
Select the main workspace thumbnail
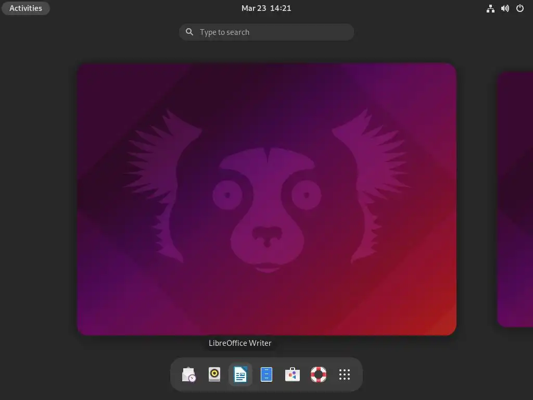(267, 199)
